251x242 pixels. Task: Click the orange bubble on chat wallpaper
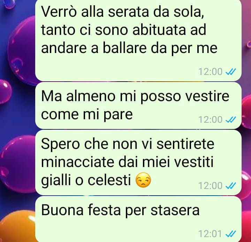tap(18, 227)
